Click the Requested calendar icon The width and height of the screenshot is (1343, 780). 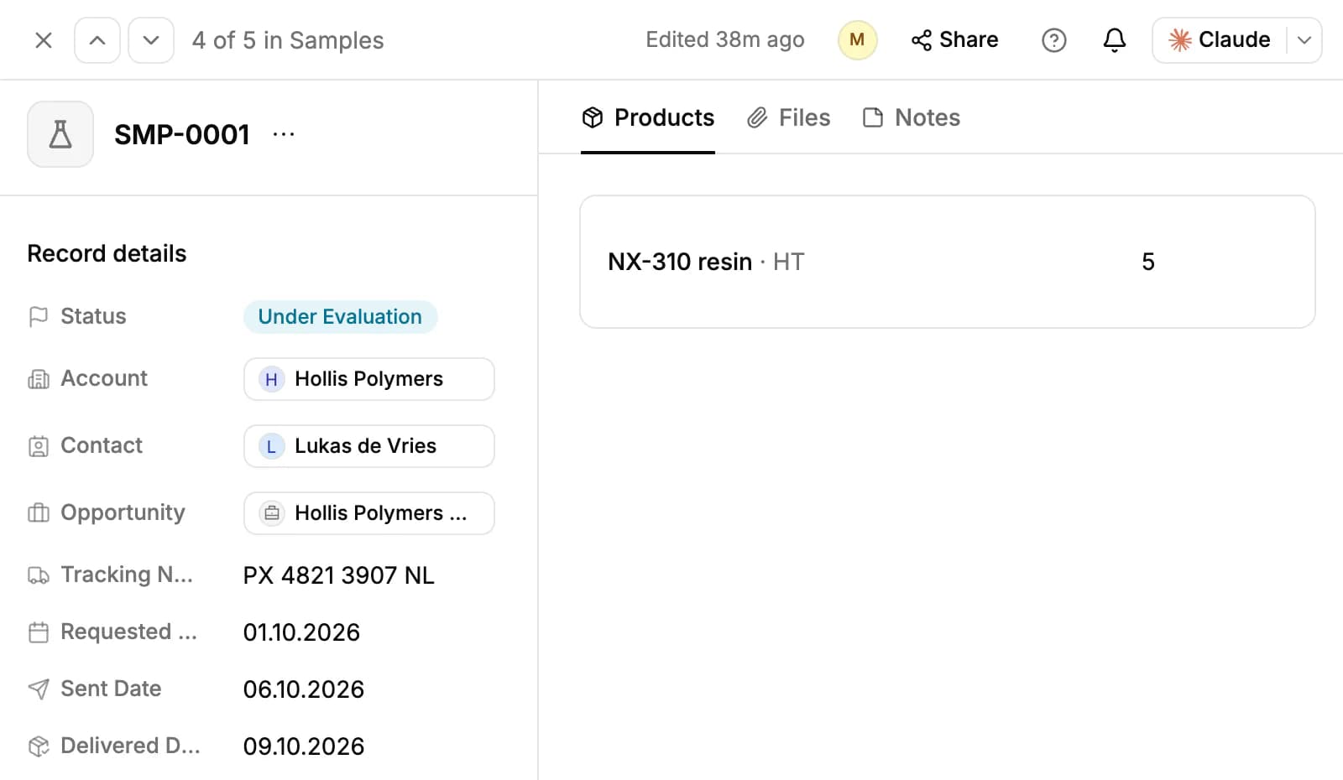[x=39, y=632]
